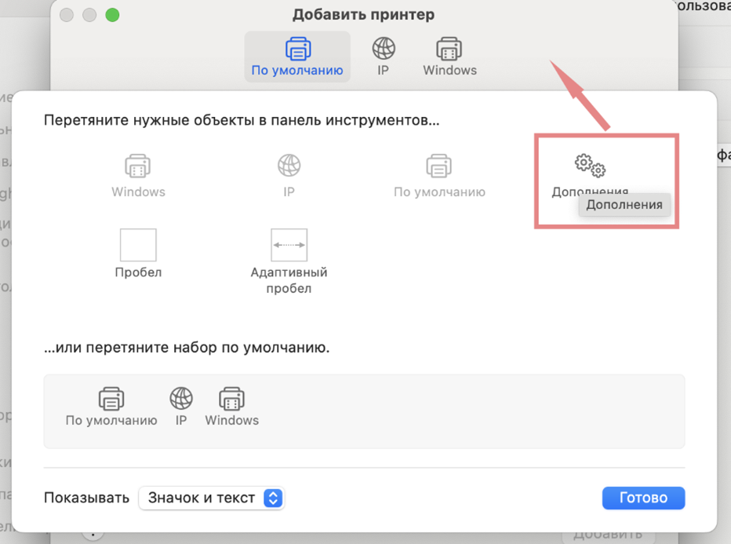The image size is (731, 544).
Task: Click the Добавить принтер window title
Action: coord(363,15)
